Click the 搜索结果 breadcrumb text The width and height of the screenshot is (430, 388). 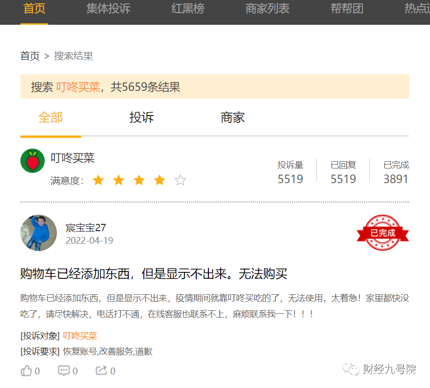pyautogui.click(x=73, y=56)
